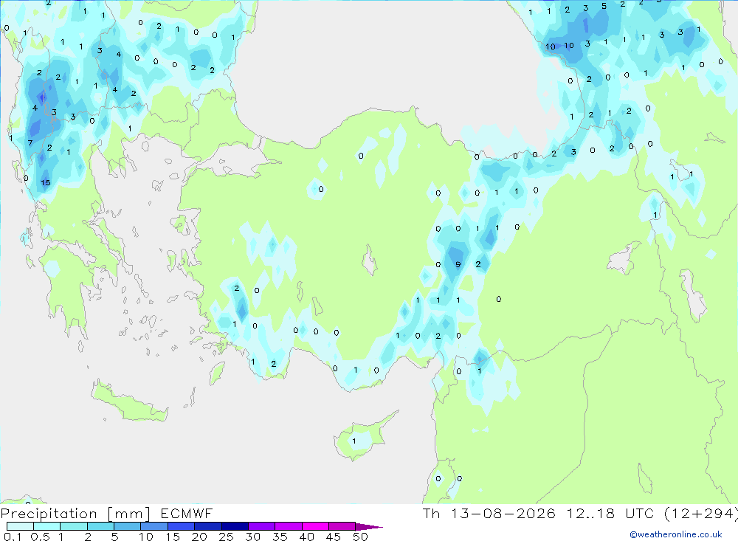Click the '15' precipitation value over western Greece

coord(45,183)
